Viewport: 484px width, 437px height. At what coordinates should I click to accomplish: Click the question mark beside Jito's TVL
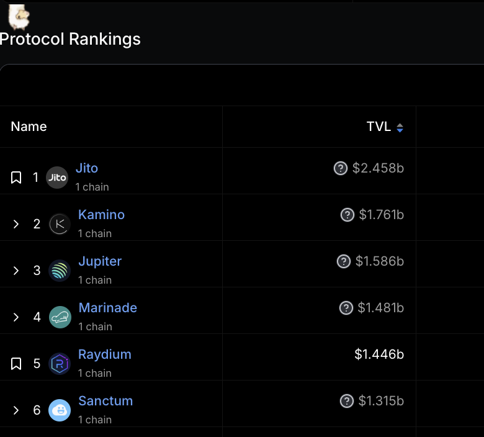pyautogui.click(x=340, y=168)
